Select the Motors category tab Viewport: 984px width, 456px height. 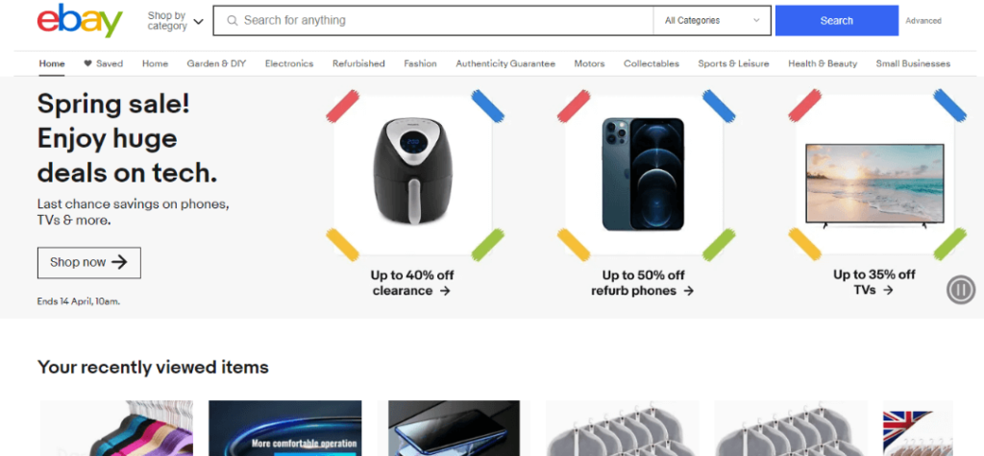[x=589, y=63]
